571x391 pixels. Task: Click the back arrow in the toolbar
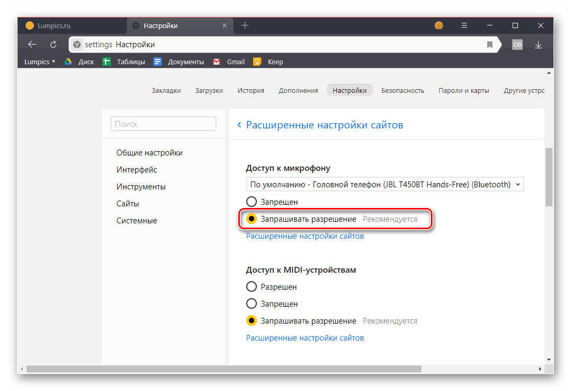pos(32,45)
